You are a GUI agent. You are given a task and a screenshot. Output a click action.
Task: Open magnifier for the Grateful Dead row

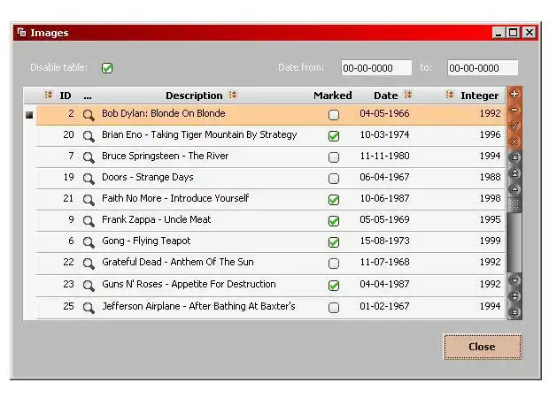click(x=89, y=264)
